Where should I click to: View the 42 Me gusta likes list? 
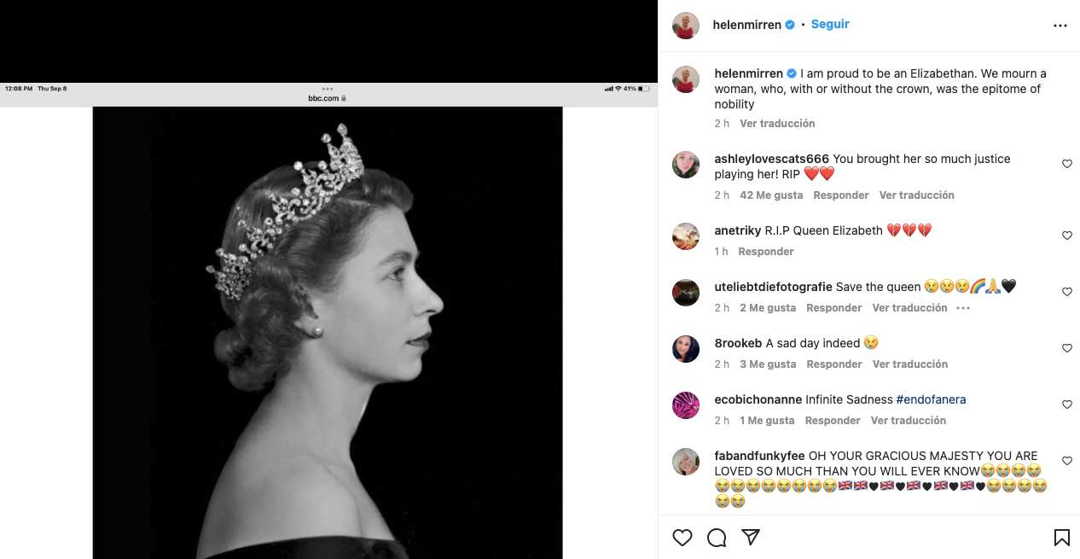771,195
